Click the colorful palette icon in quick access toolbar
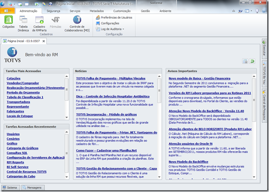Screen dimensions: 269x192 tap(43, 4)
